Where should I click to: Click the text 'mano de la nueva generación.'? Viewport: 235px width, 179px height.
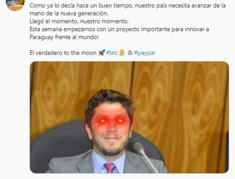[69, 14]
